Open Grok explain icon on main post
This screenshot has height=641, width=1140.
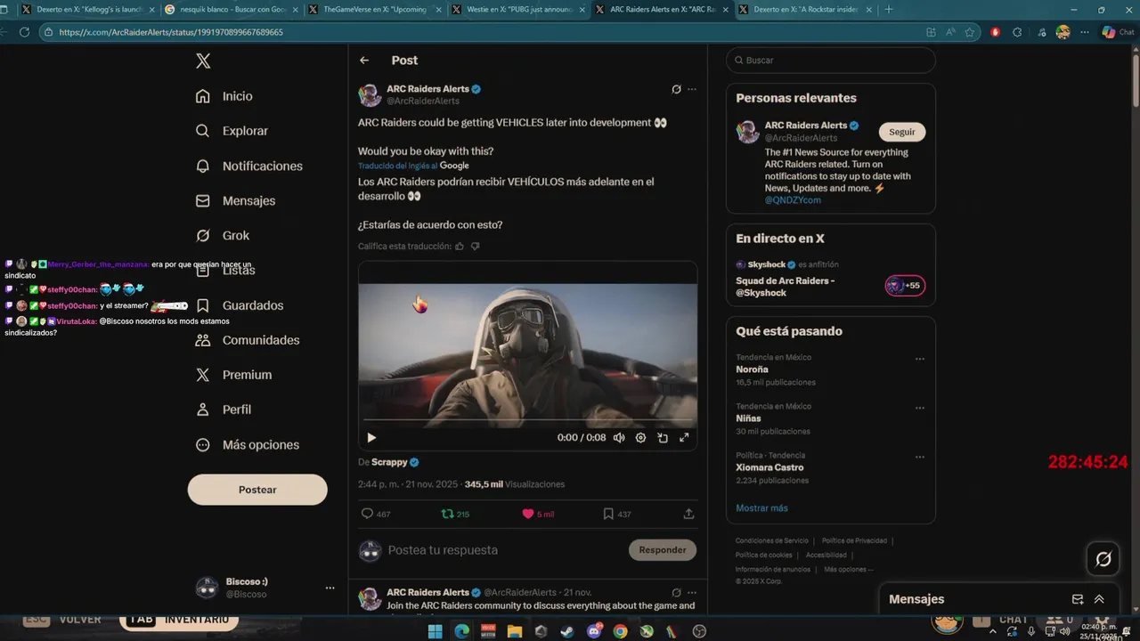click(x=676, y=90)
